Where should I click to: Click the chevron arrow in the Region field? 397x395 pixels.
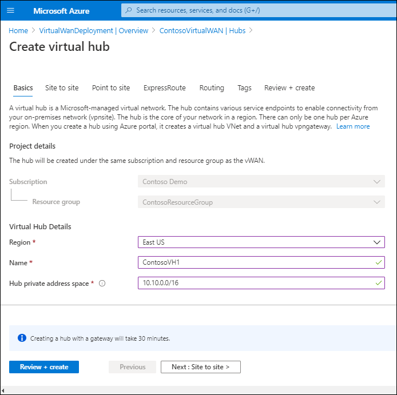point(377,242)
